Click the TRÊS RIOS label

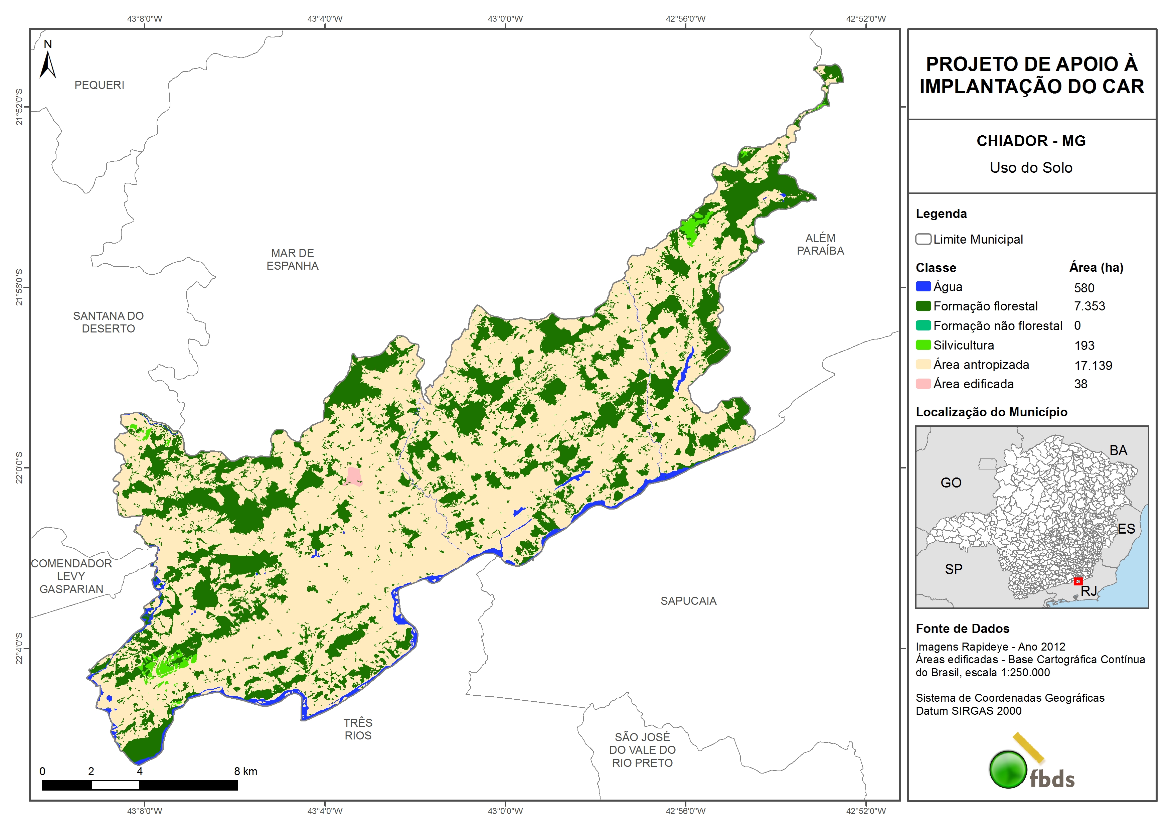(x=358, y=729)
